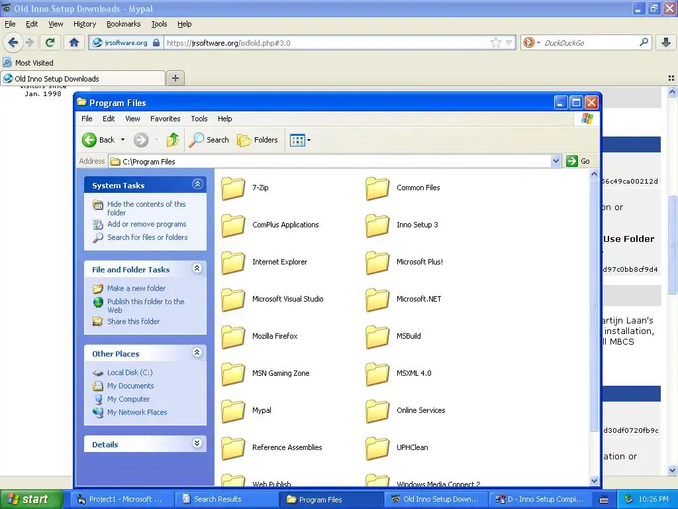Switch to Search Results taskbar item
This screenshot has width=678, height=509.
(225, 499)
